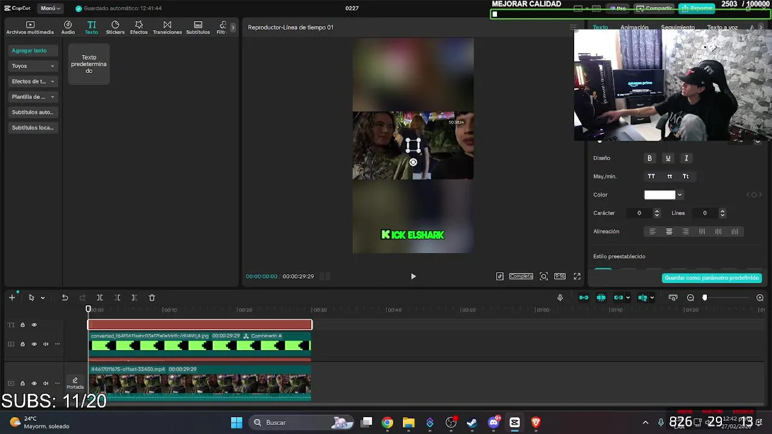Set text to all lowercase tt

(669, 177)
